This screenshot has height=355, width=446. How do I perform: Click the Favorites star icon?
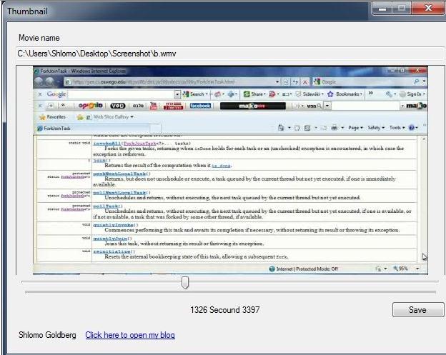(x=42, y=116)
